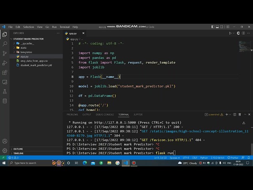Image resolution: width=253 pixels, height=190 pixels.
Task: Change line ending via CRLF
Action: point(194,158)
